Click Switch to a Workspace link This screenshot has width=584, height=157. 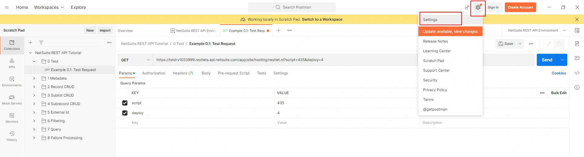(x=322, y=19)
